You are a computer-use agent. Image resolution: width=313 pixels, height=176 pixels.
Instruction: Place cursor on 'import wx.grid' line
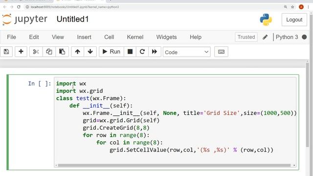click(79, 91)
